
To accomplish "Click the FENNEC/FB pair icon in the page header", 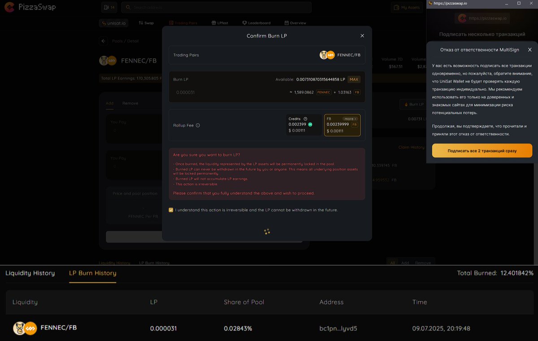I will (108, 60).
